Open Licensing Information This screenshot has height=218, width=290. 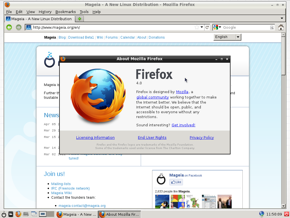pyautogui.click(x=95, y=138)
